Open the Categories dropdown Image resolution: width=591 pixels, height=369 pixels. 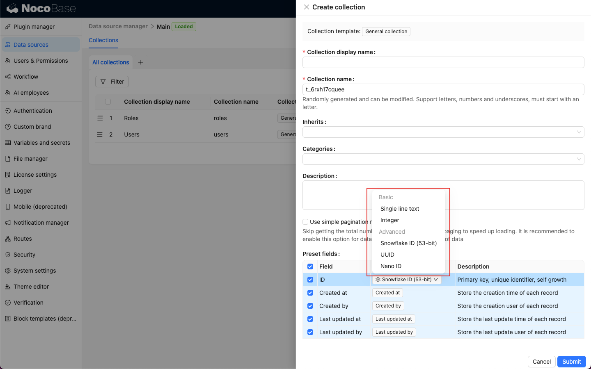click(443, 159)
